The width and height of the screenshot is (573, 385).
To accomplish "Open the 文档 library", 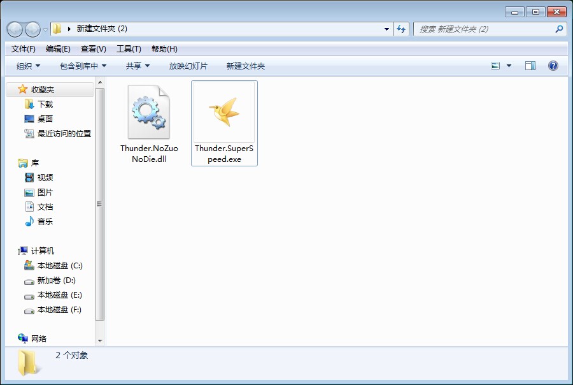I will pos(45,207).
